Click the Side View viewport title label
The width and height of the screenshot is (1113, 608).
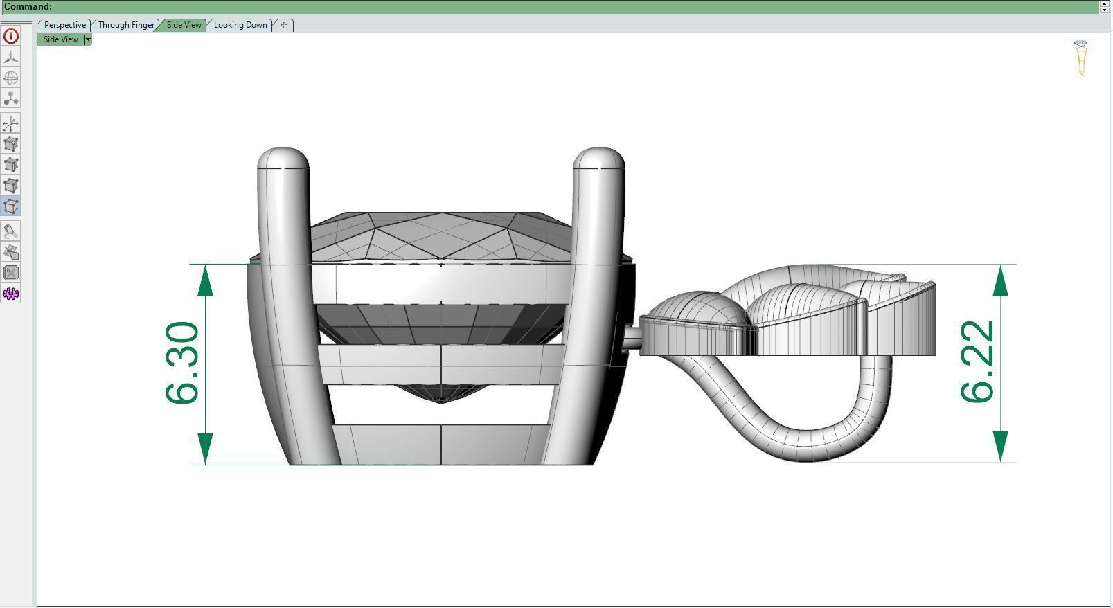[61, 39]
